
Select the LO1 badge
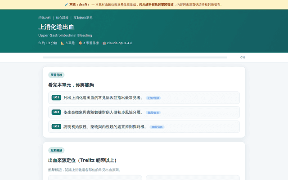(x=56, y=98)
